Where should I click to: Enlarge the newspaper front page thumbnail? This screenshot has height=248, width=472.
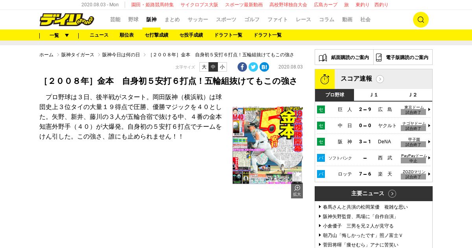[x=267, y=145]
